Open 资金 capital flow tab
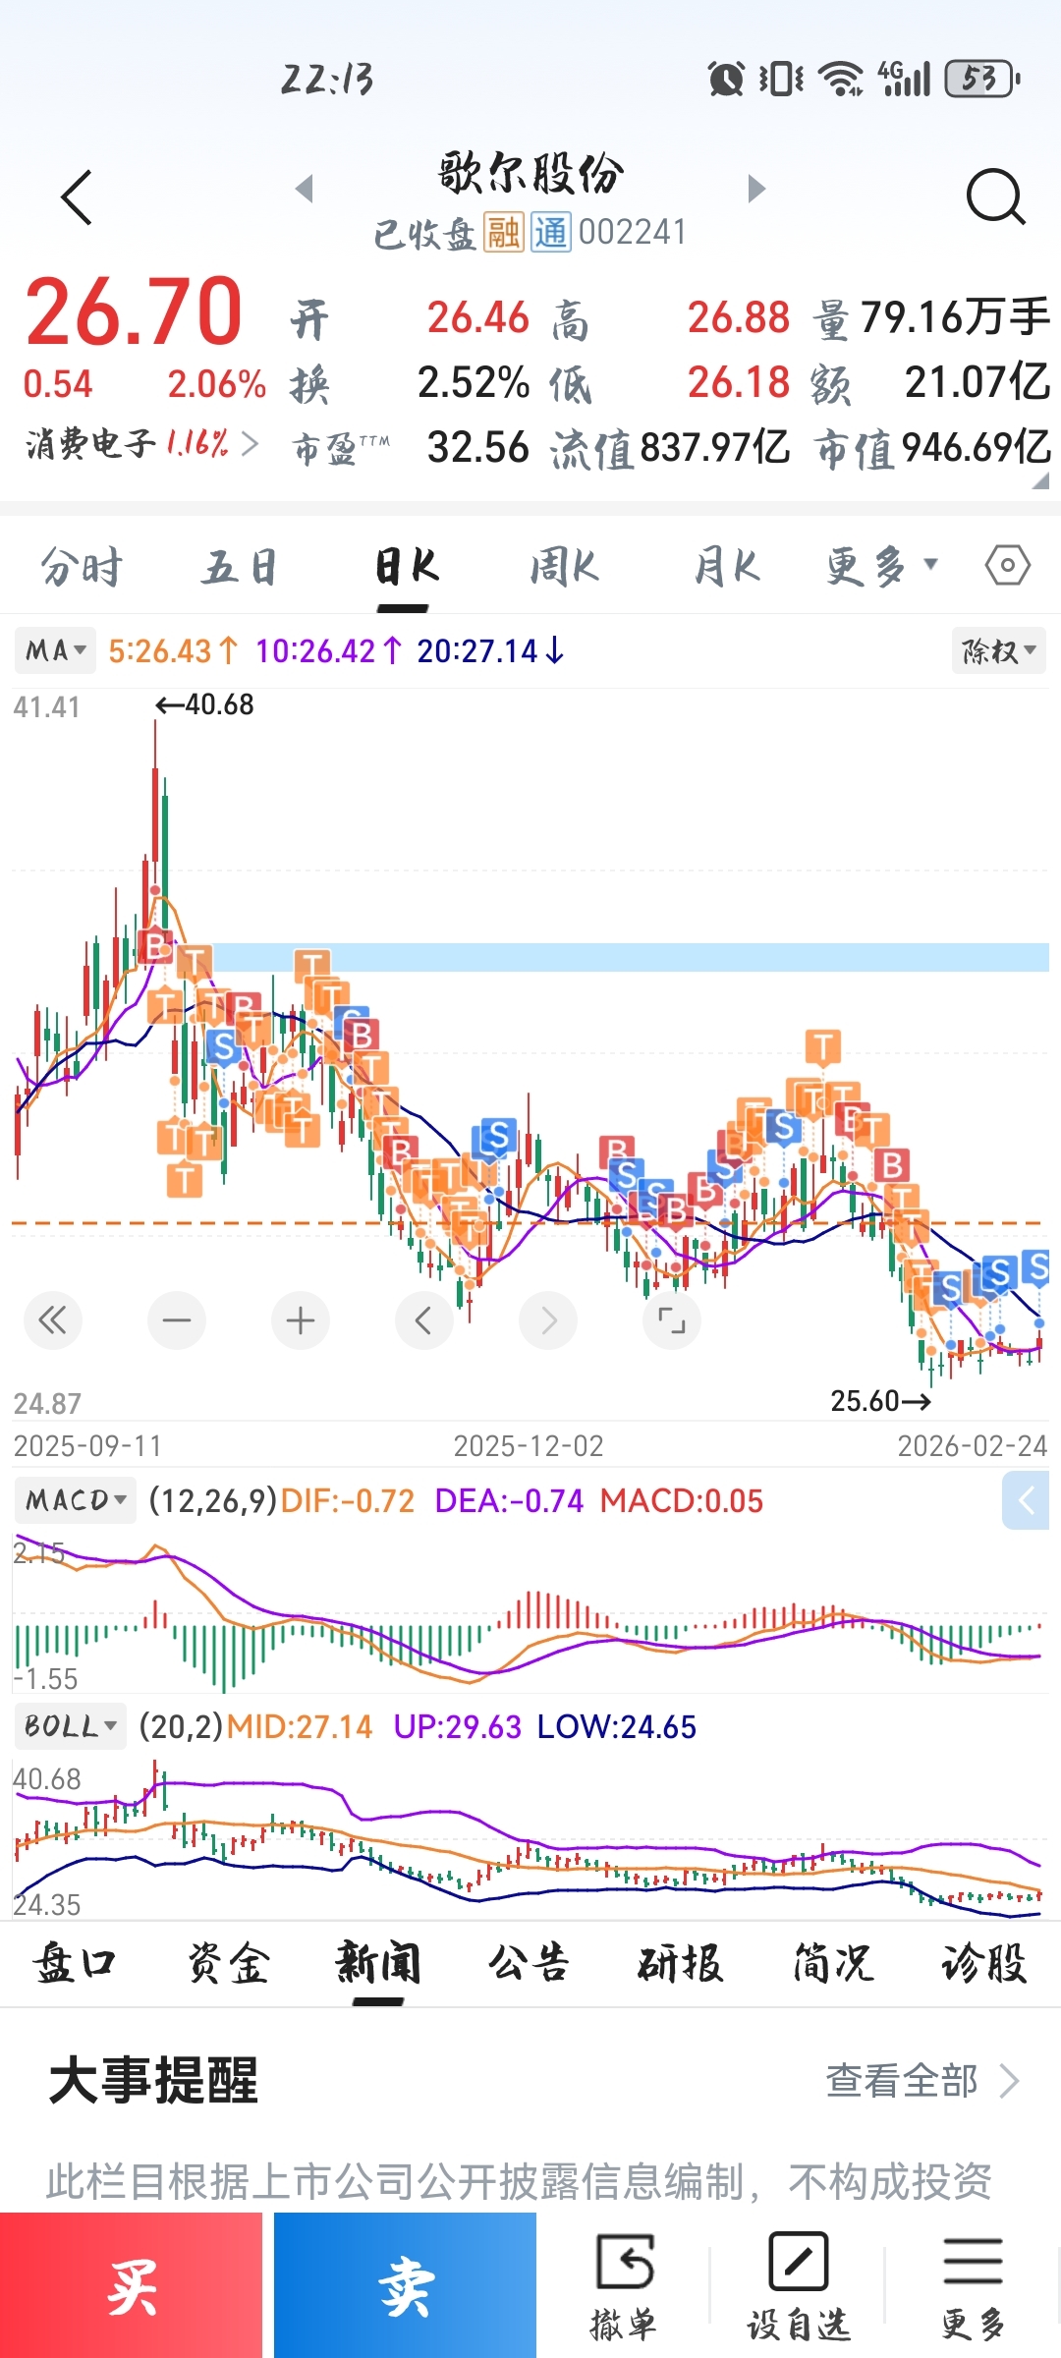Image resolution: width=1061 pixels, height=2358 pixels. pos(228,1963)
